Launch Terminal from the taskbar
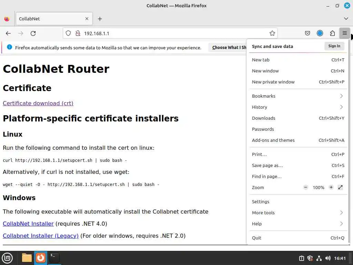The image size is (353, 265). coord(54,258)
